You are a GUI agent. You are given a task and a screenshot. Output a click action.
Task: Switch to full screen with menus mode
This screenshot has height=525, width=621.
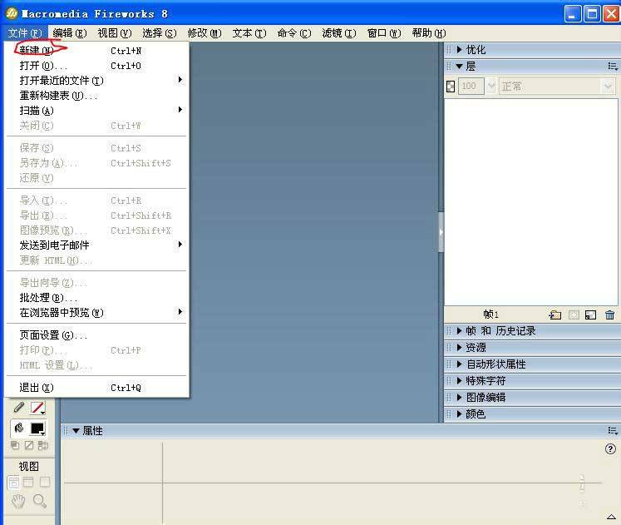point(28,483)
